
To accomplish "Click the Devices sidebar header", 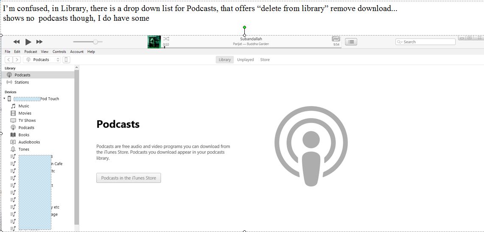I will click(x=11, y=92).
